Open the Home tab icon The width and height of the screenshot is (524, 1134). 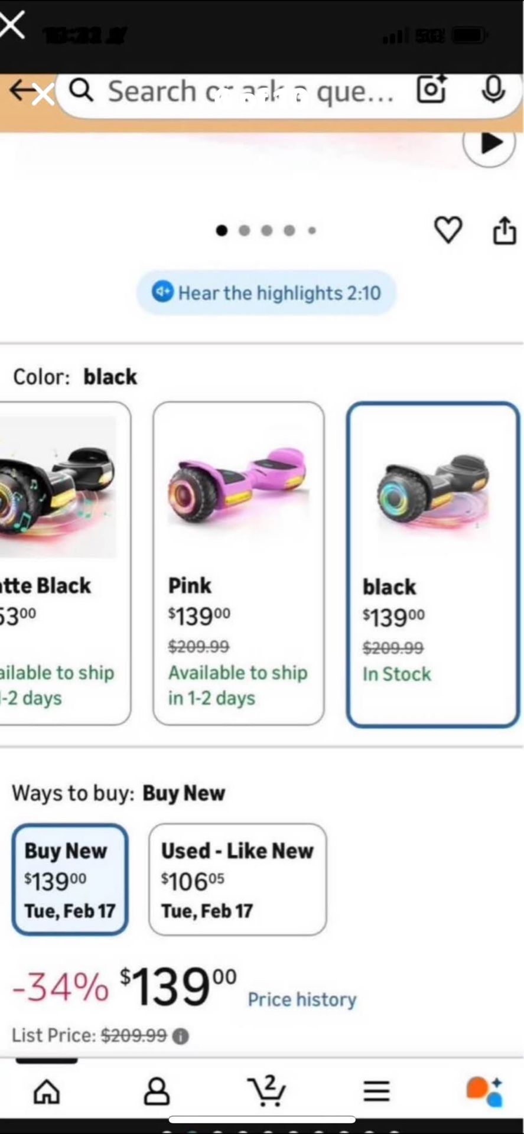click(47, 1091)
